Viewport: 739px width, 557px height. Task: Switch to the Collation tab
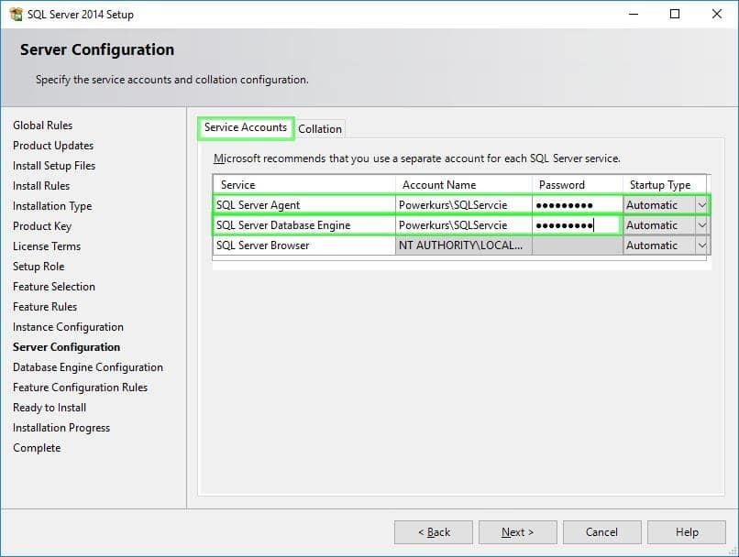point(320,128)
